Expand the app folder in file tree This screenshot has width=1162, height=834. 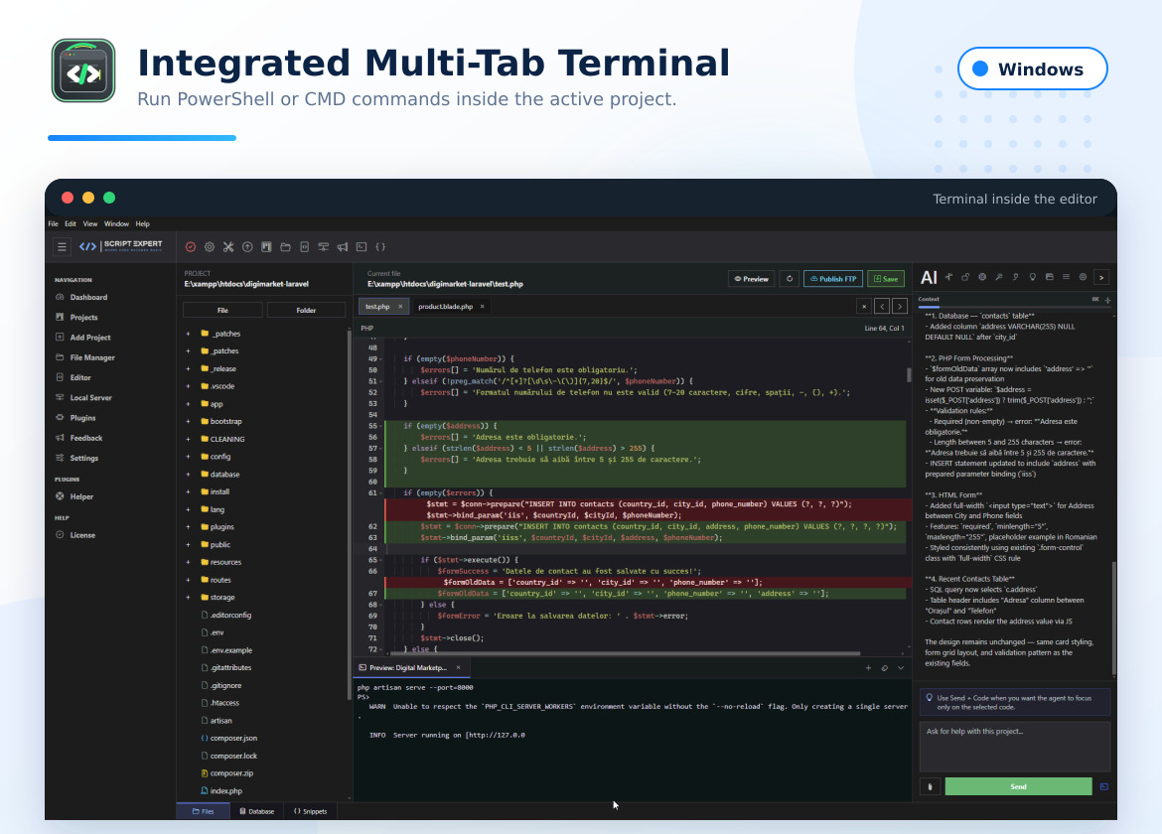tap(189, 404)
